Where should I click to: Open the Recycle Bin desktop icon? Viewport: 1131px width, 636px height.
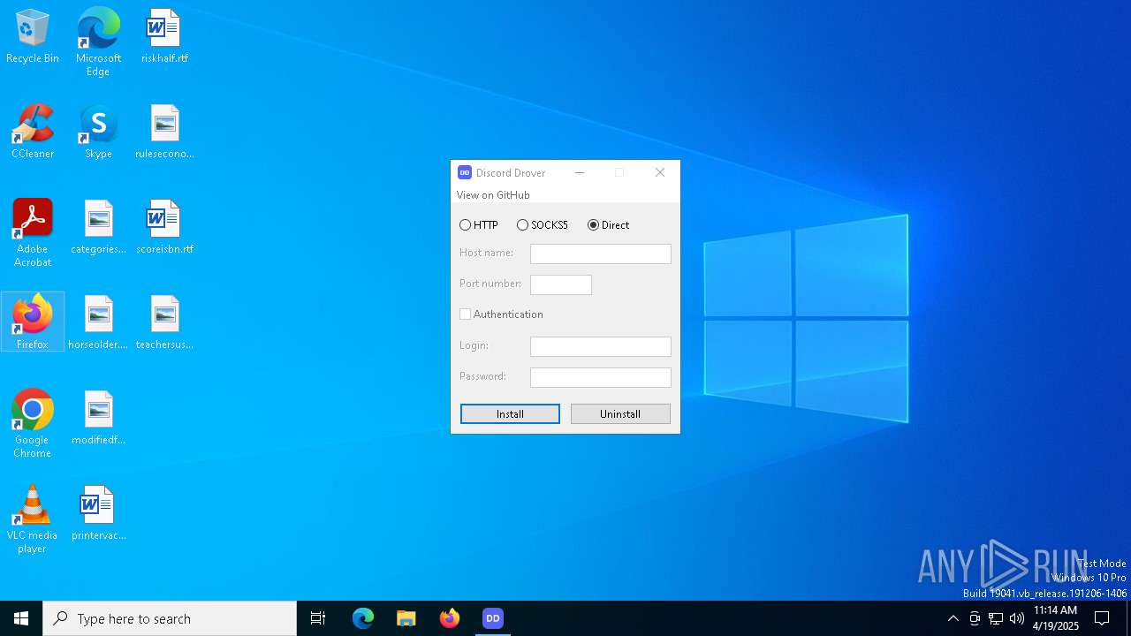point(33,37)
